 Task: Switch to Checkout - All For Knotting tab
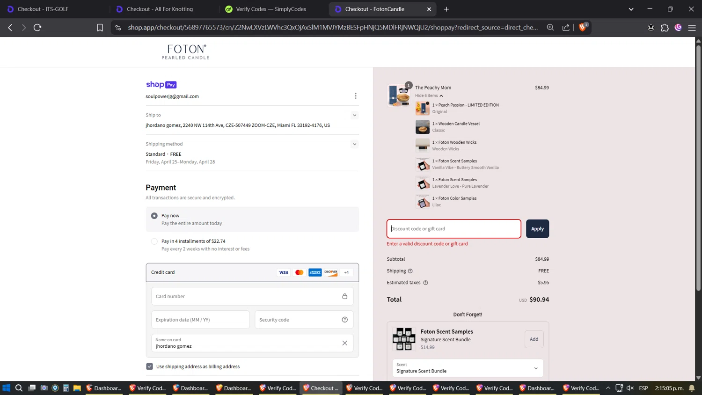point(164,9)
